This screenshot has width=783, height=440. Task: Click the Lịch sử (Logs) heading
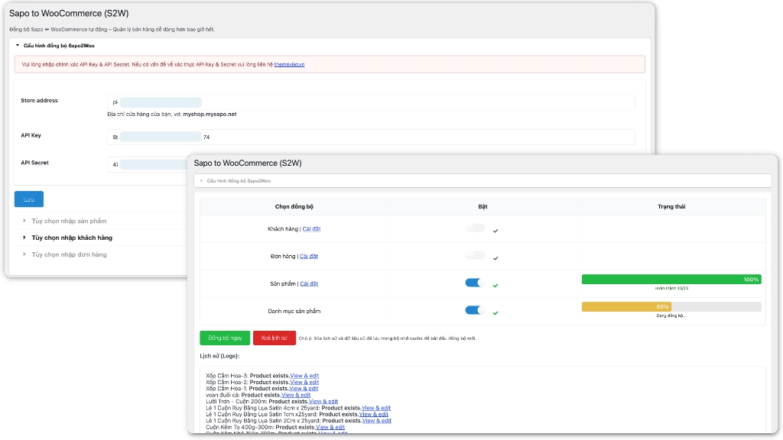tap(219, 356)
